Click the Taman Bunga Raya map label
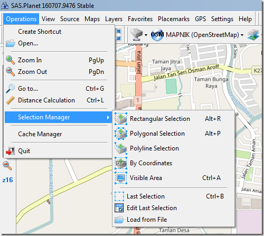 coord(211,83)
